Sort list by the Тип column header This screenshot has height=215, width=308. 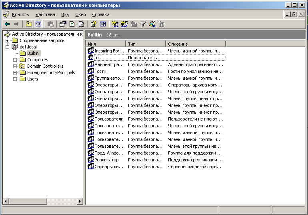point(146,44)
